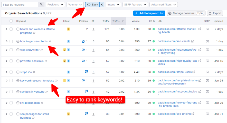Click the Export button

pyautogui.click(x=215, y=13)
